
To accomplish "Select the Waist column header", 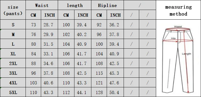I will pyautogui.click(x=42, y=5).
